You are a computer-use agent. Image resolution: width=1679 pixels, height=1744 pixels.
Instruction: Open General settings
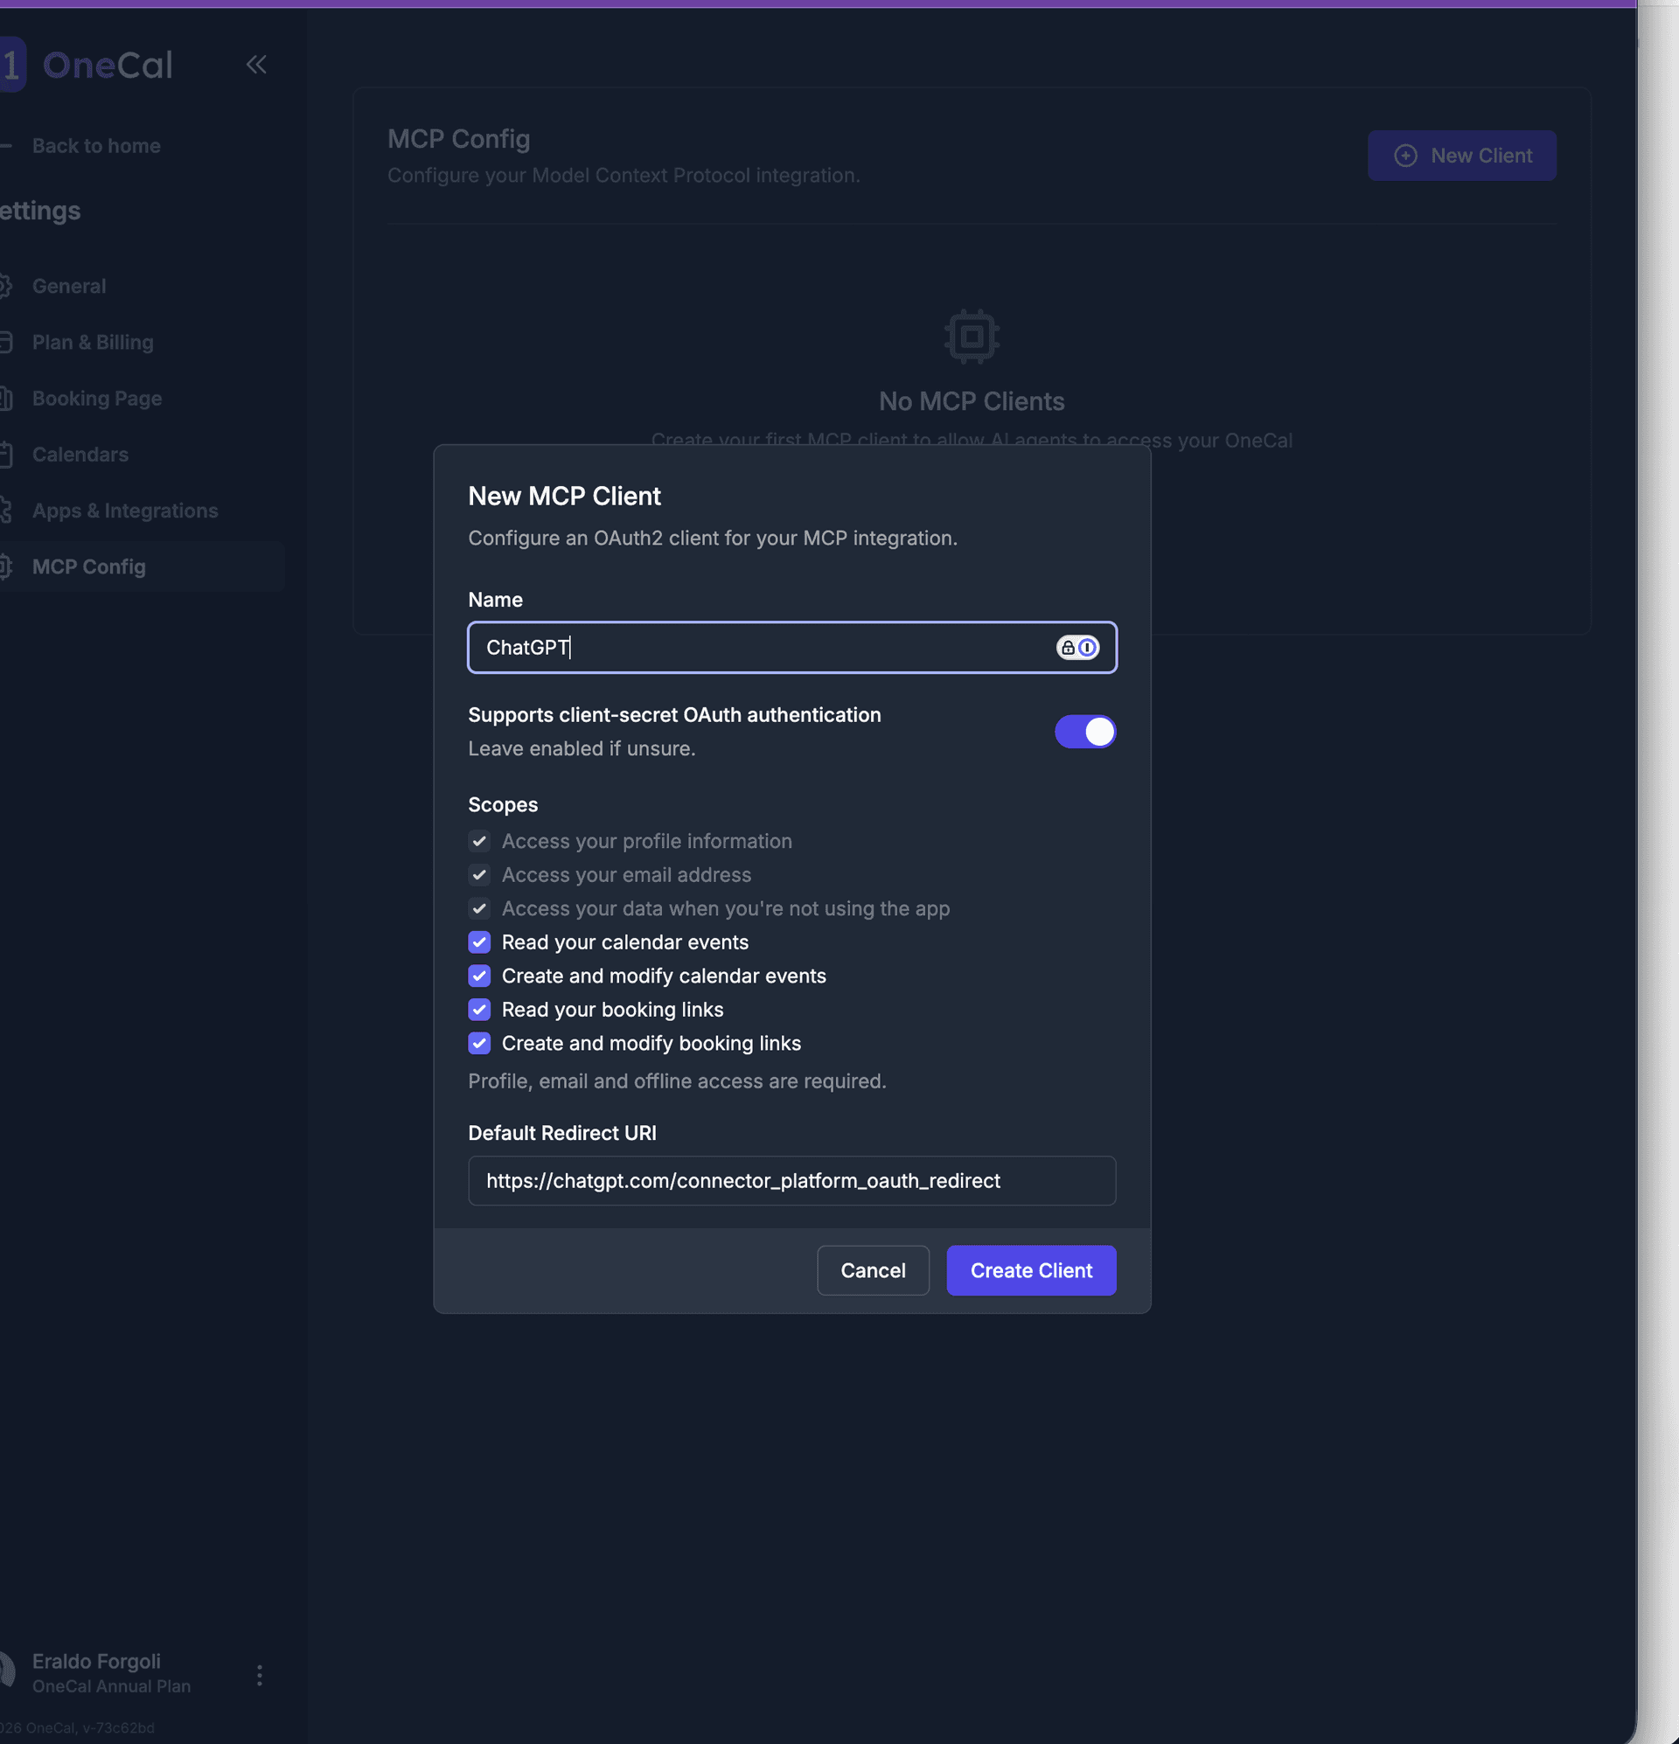point(68,286)
